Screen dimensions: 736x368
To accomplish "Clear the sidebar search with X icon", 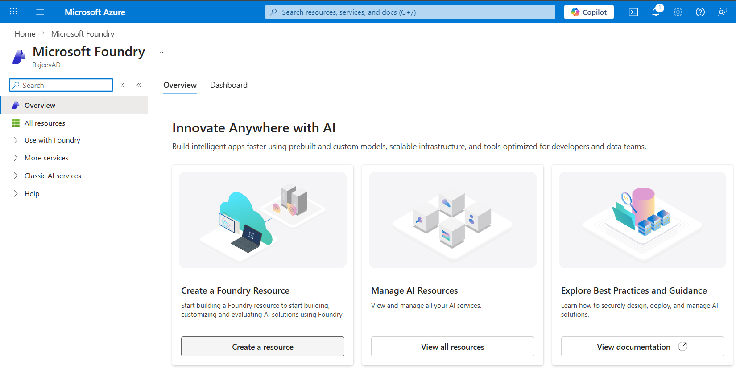I will pyautogui.click(x=122, y=85).
